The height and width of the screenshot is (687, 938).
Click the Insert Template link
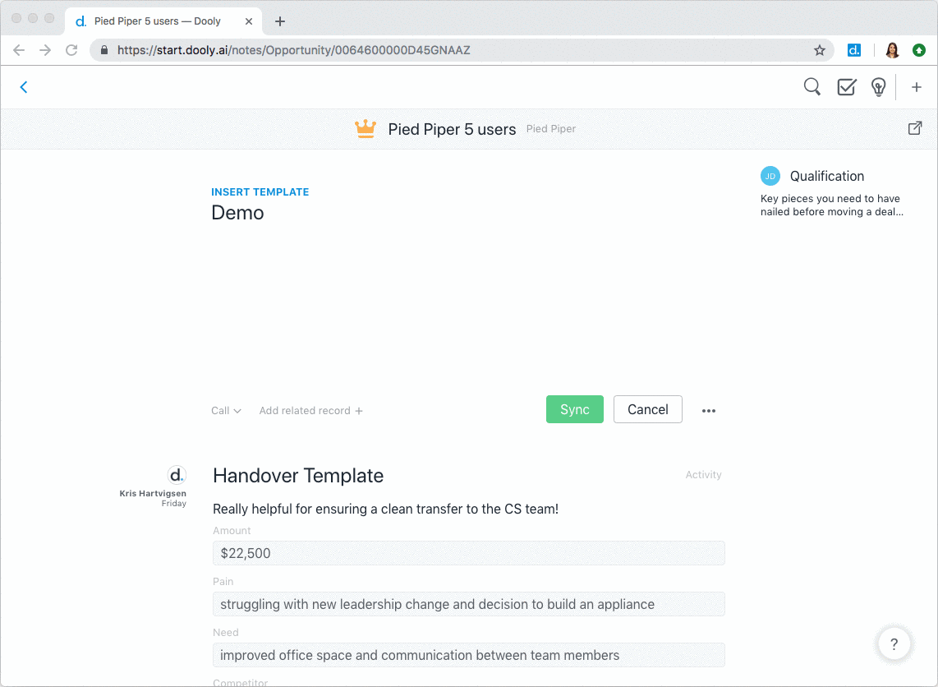click(x=260, y=192)
